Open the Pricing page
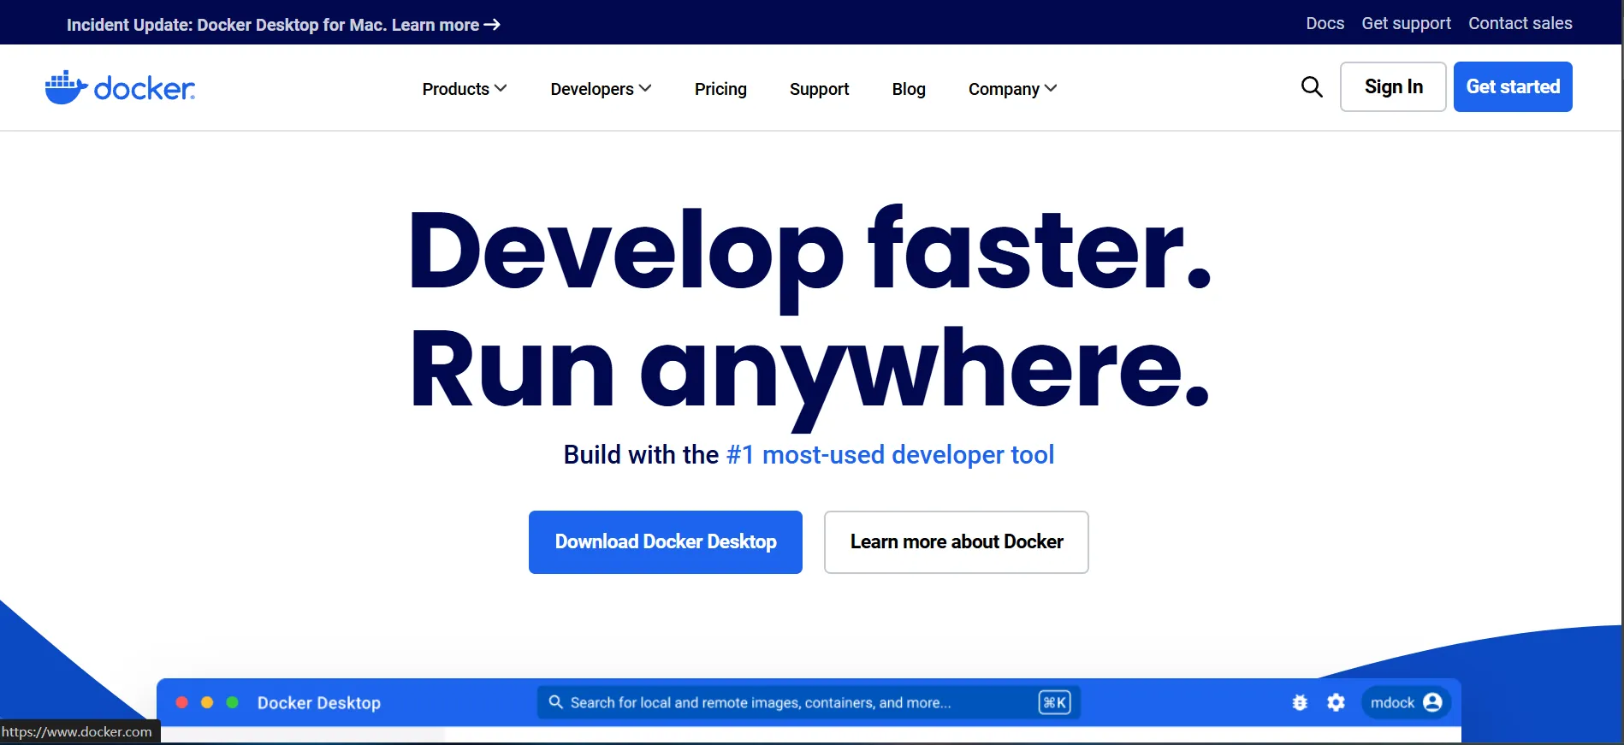Image resolution: width=1624 pixels, height=745 pixels. 720,89
